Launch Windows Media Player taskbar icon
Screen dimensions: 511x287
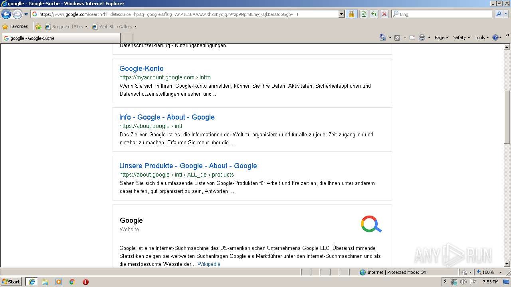click(59, 282)
